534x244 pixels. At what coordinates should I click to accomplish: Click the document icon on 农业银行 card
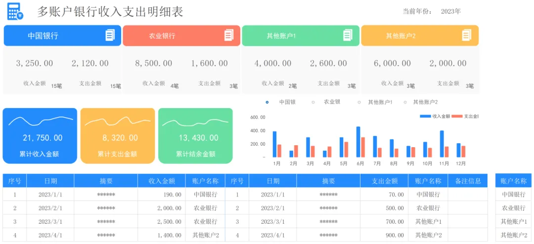point(229,35)
